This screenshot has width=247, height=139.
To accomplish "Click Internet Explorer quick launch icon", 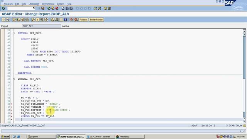I will [x=19, y=137].
